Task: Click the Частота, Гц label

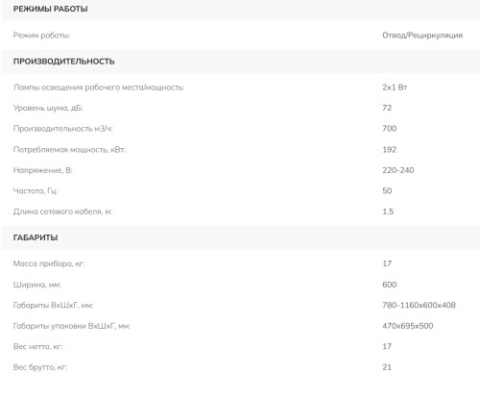Action: point(36,191)
